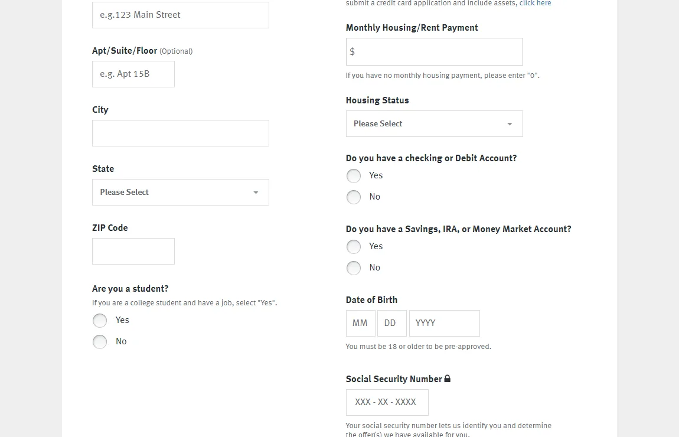
Task: Focus the street address field
Action: pyautogui.click(x=180, y=15)
